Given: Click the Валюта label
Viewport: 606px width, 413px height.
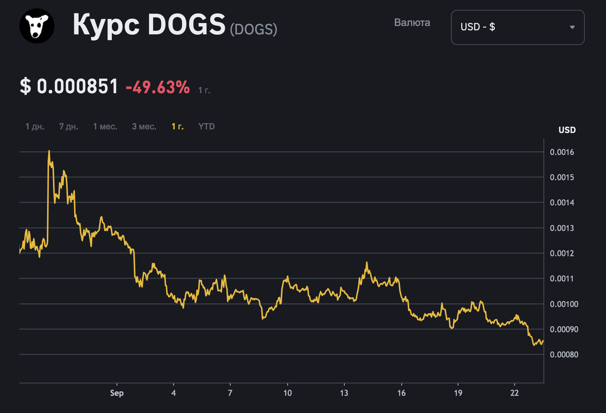Looking at the screenshot, I should [x=412, y=23].
